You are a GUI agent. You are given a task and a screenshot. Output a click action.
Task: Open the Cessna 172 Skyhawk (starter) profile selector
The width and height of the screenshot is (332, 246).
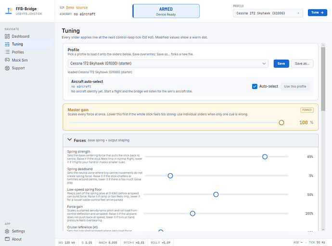click(x=168, y=64)
